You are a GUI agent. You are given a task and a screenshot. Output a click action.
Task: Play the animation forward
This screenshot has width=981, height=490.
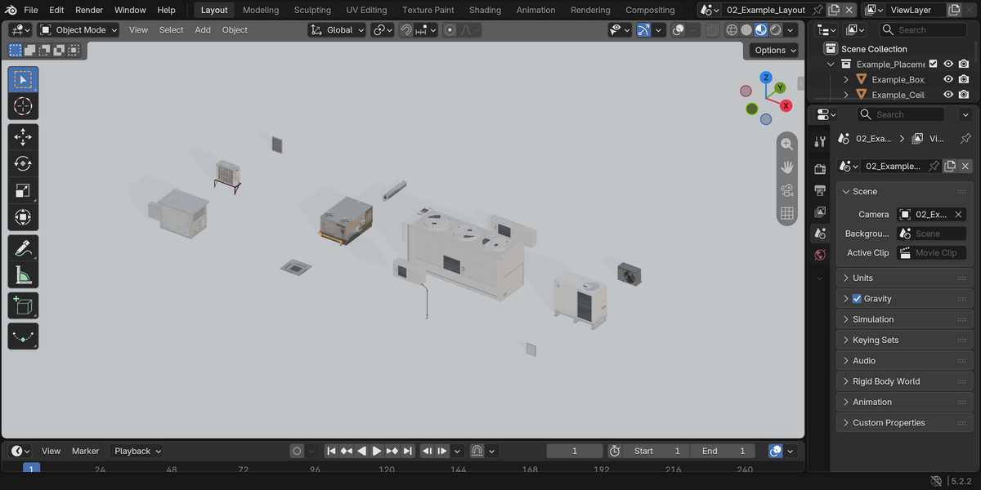tap(377, 451)
